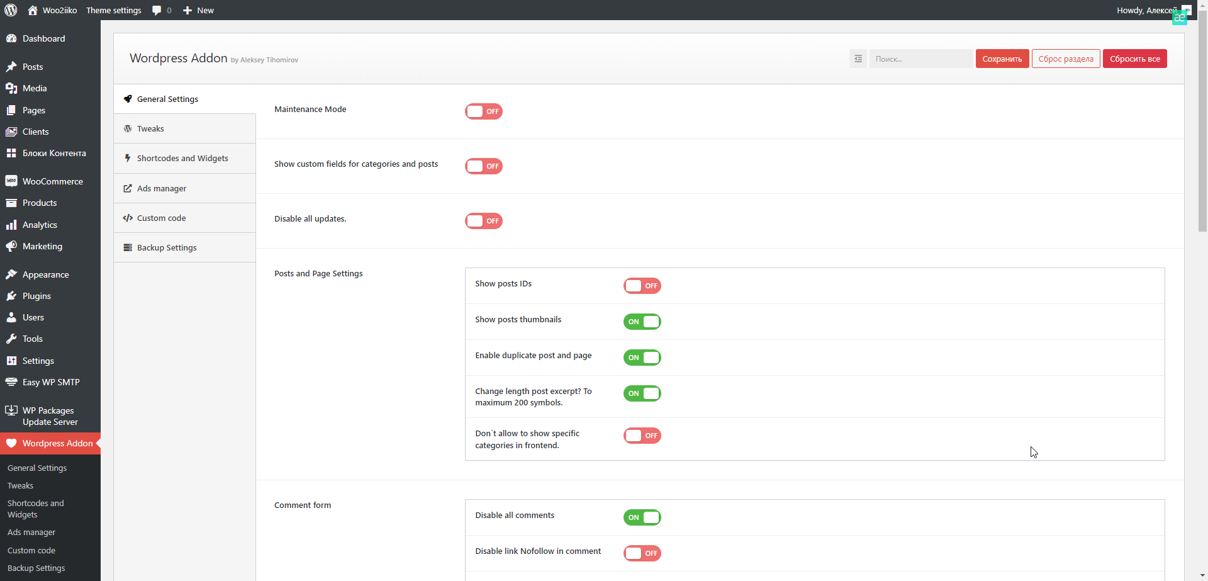Toggle Show custom fields for categories switch
The width and height of the screenshot is (1208, 581).
(484, 166)
